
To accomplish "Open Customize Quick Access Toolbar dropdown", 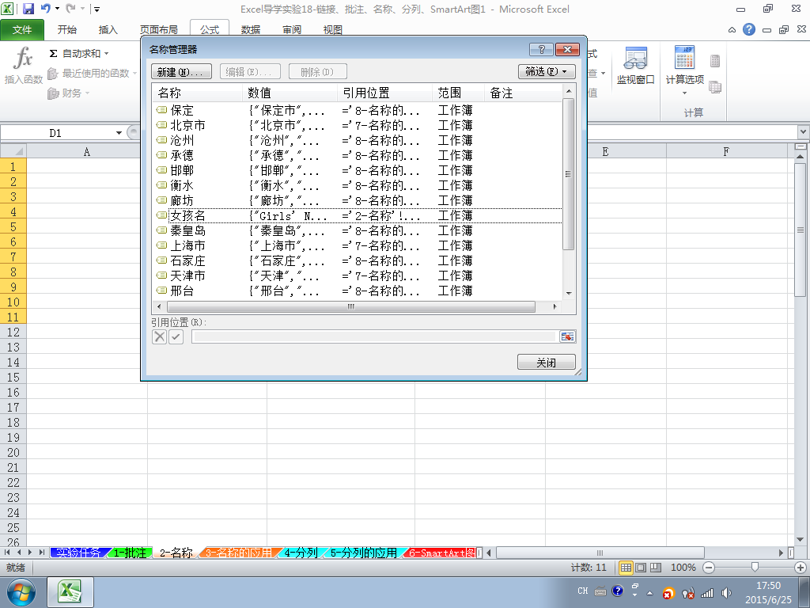I will tap(97, 9).
